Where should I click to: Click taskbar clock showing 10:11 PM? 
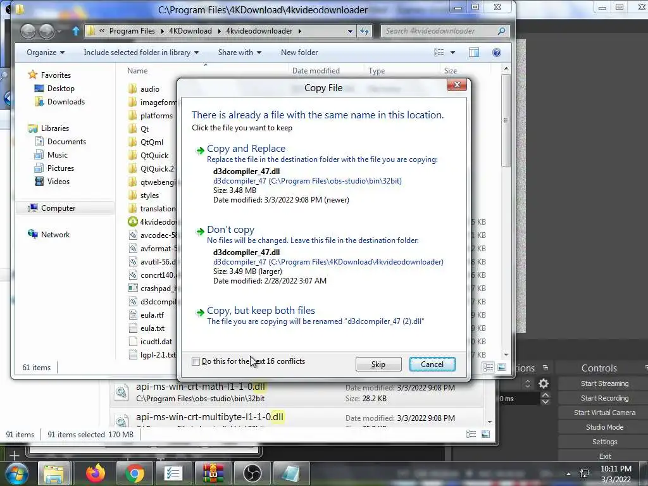[x=616, y=474]
